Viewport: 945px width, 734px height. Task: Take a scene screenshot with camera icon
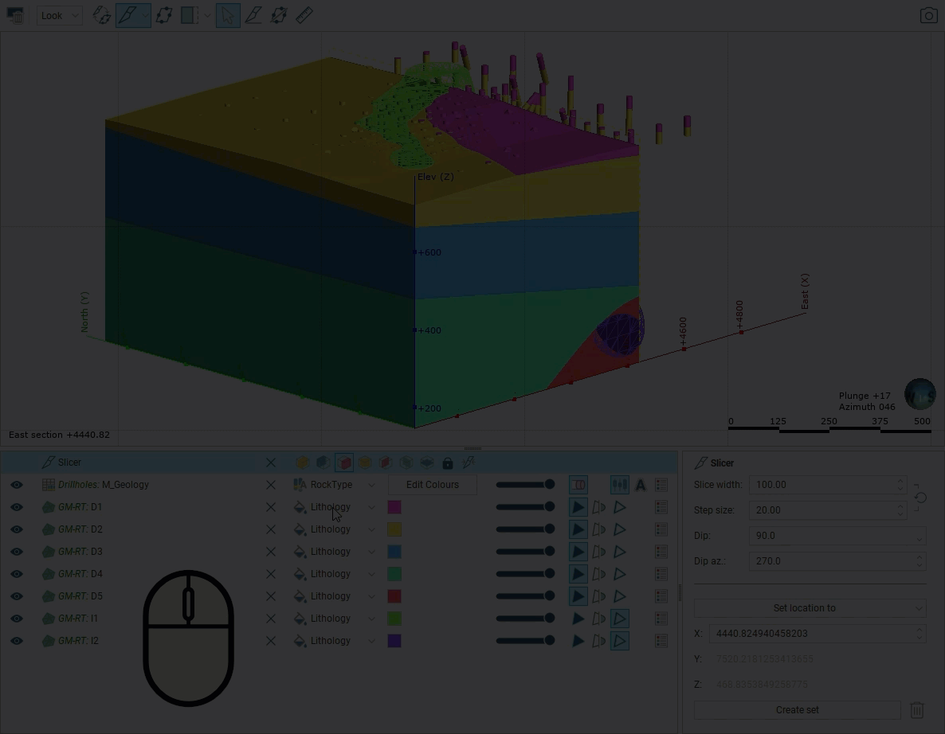(x=928, y=16)
